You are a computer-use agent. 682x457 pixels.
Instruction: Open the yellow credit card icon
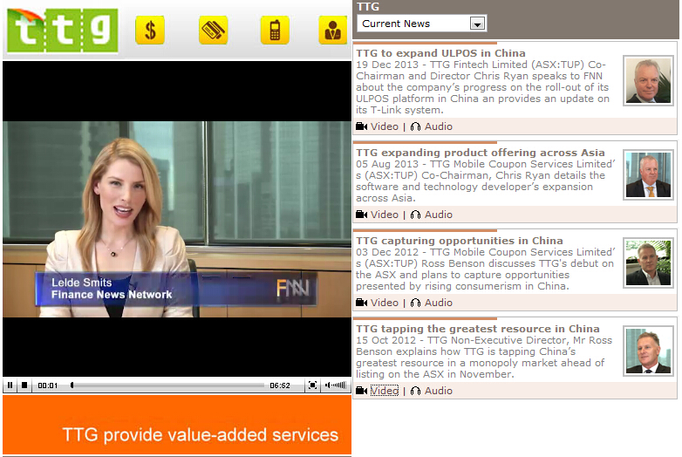pos(213,31)
